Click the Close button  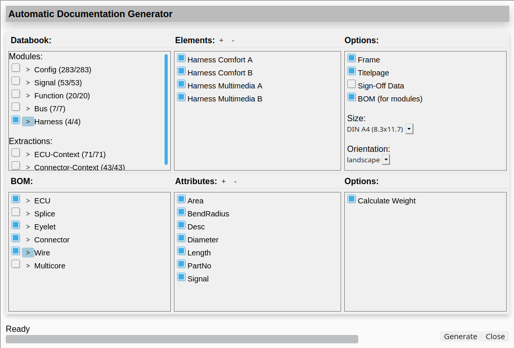[x=495, y=337]
